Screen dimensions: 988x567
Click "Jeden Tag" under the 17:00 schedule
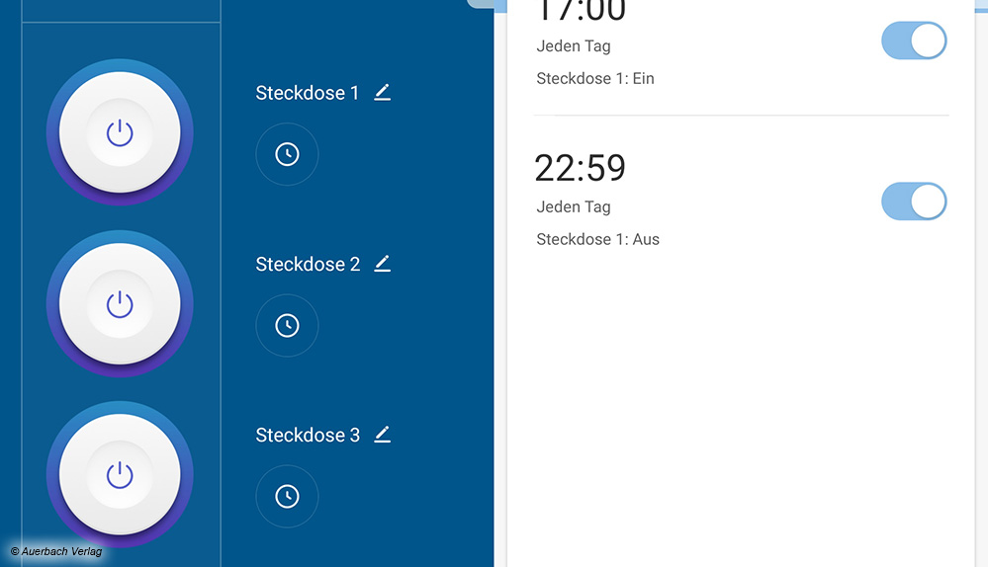574,46
